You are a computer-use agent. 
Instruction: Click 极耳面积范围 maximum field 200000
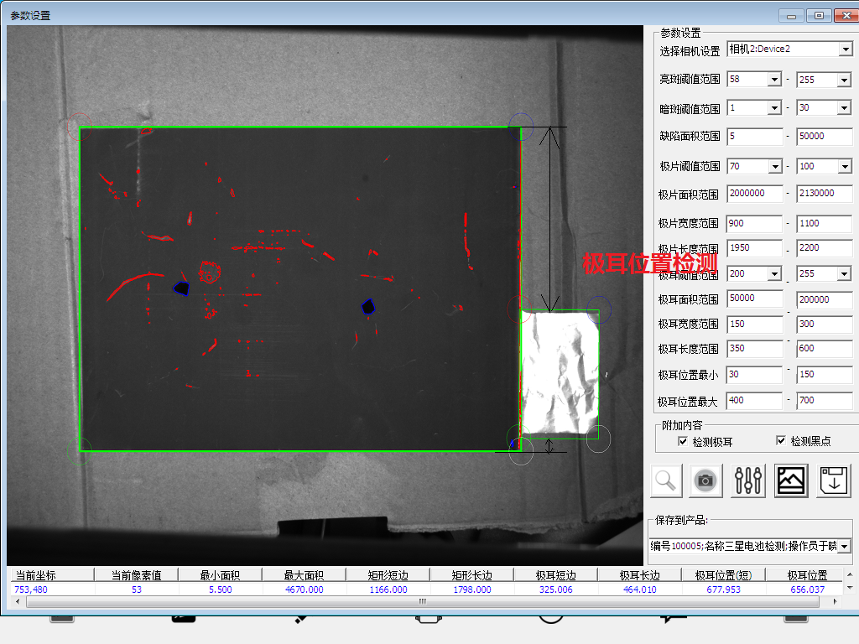(825, 299)
